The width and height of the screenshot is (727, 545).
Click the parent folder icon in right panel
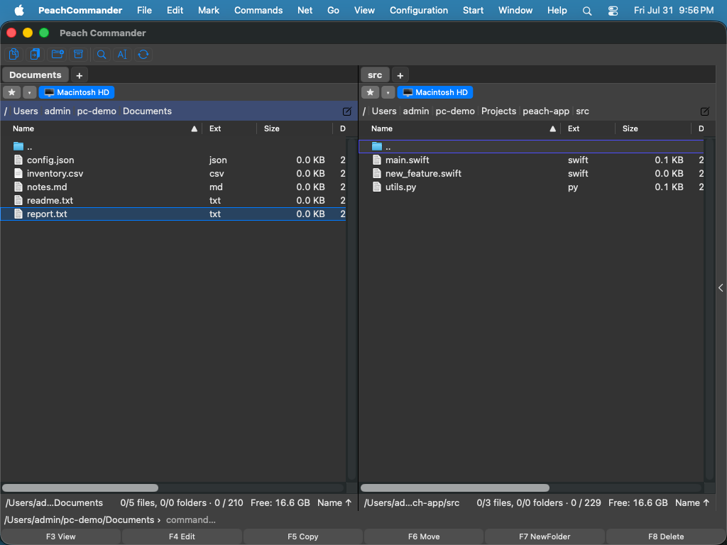(x=377, y=146)
